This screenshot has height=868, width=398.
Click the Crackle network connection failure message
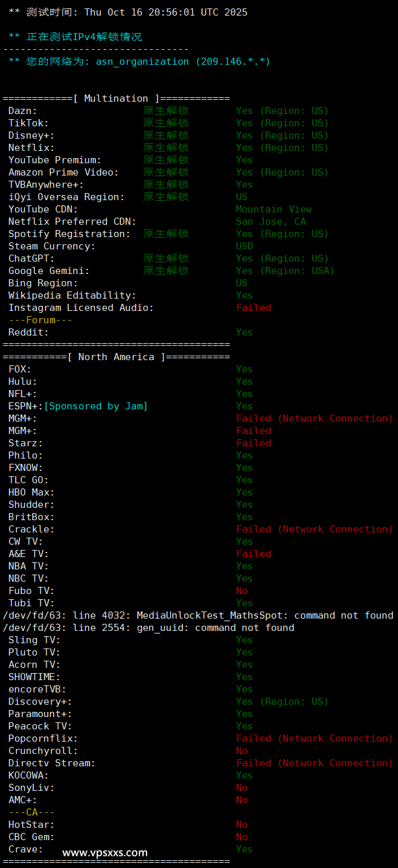click(x=314, y=529)
